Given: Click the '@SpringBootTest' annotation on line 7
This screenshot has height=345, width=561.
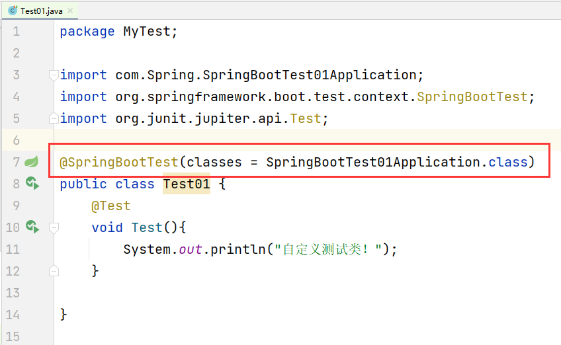Looking at the screenshot, I should 119,163.
